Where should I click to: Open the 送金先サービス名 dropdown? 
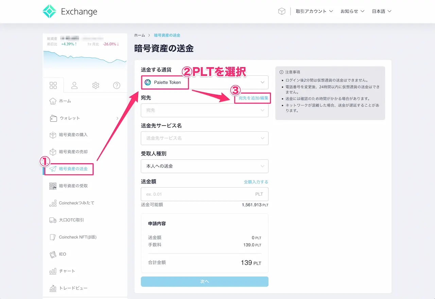pyautogui.click(x=205, y=138)
